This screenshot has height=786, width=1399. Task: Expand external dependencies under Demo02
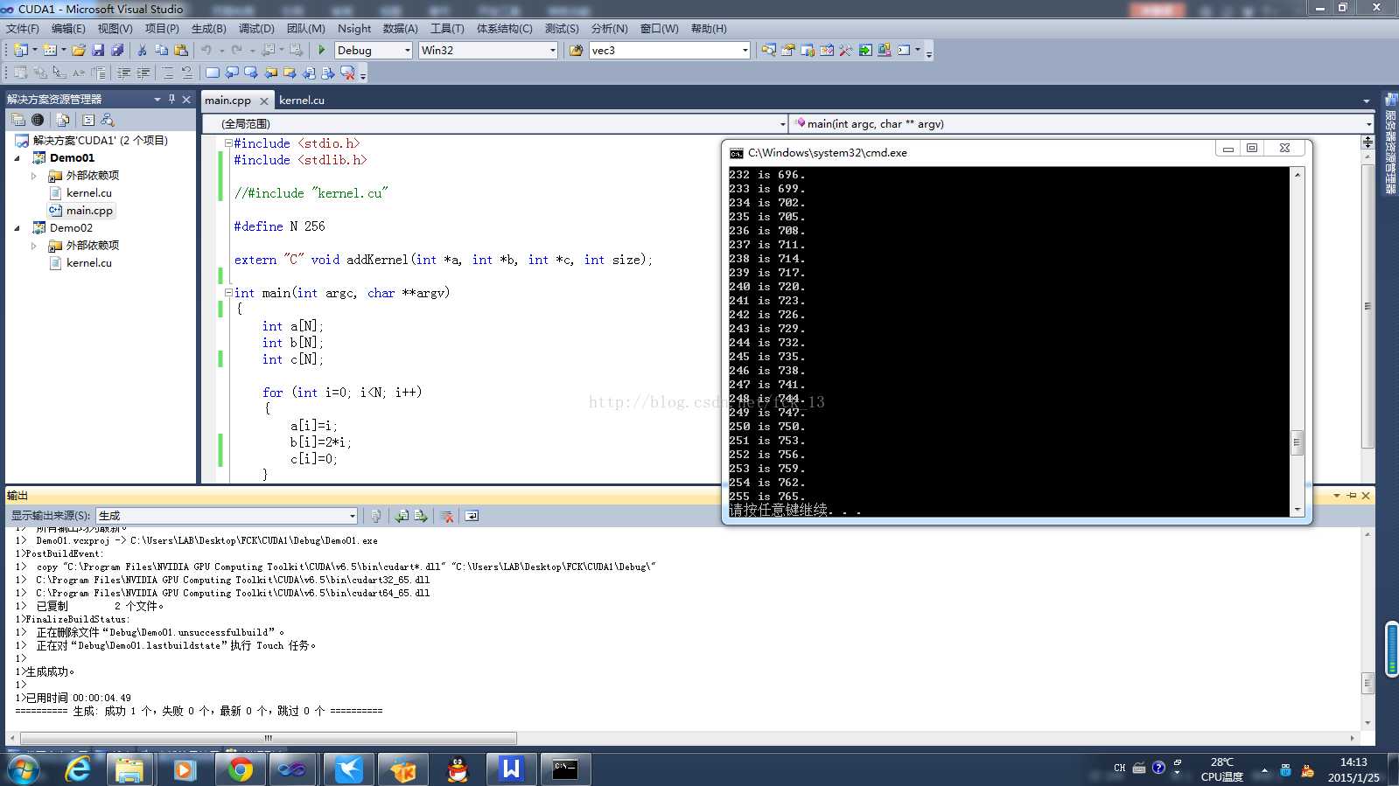point(34,246)
